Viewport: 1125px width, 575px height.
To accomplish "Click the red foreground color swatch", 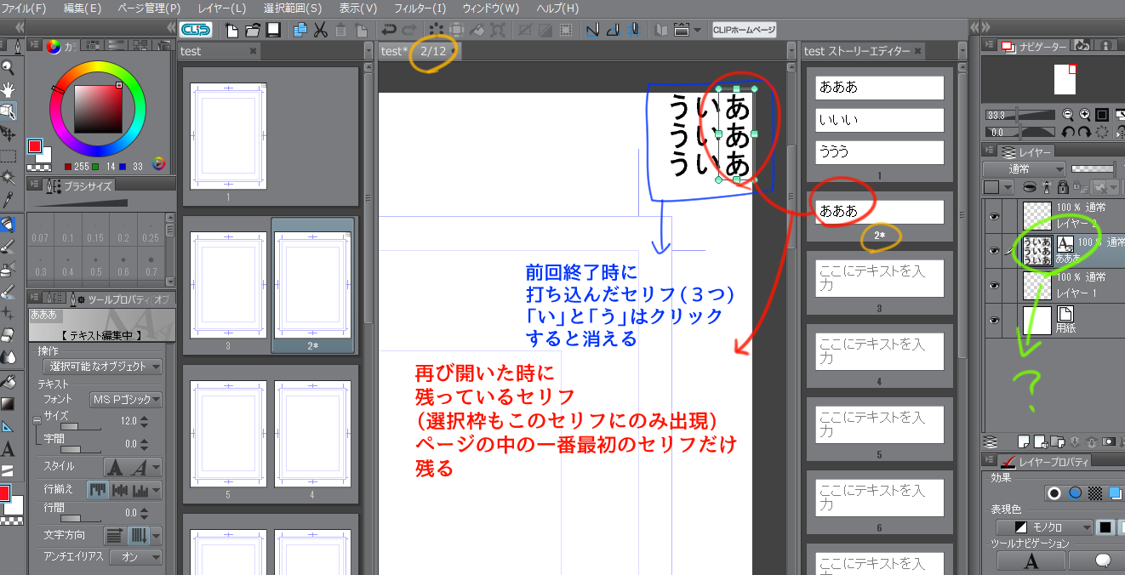I will tap(35, 146).
